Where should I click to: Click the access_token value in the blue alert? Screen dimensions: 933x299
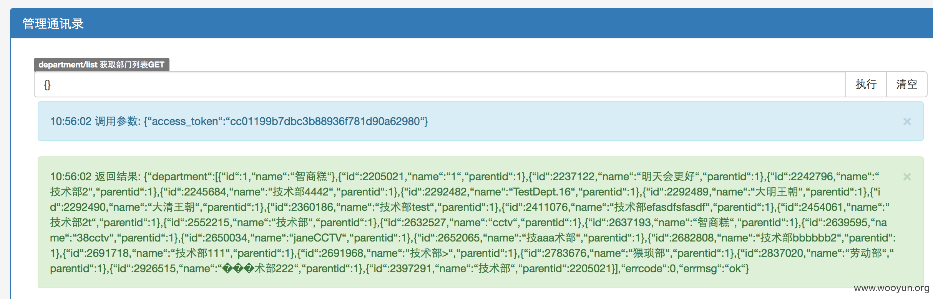click(325, 122)
